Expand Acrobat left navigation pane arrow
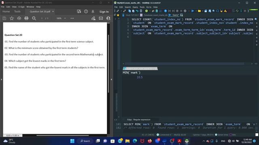 click(2, 80)
